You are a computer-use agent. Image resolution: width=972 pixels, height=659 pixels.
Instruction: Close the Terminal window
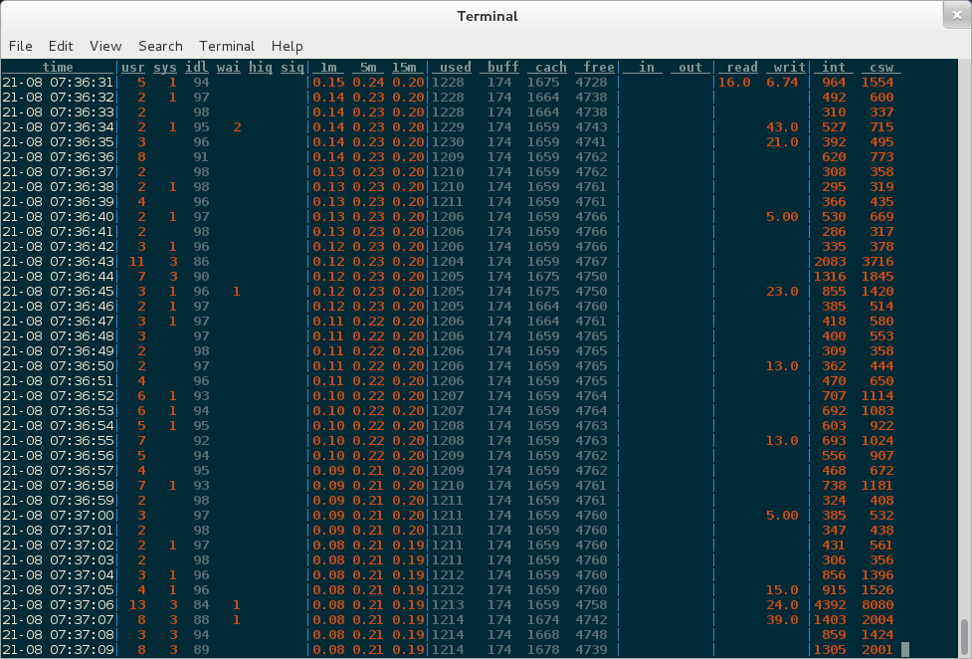pyautogui.click(x=956, y=16)
